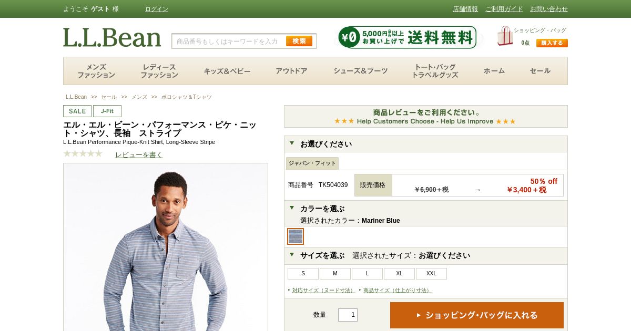The height and width of the screenshot is (331, 631).
Task: Open the ログイン login link
Action: coord(157,9)
